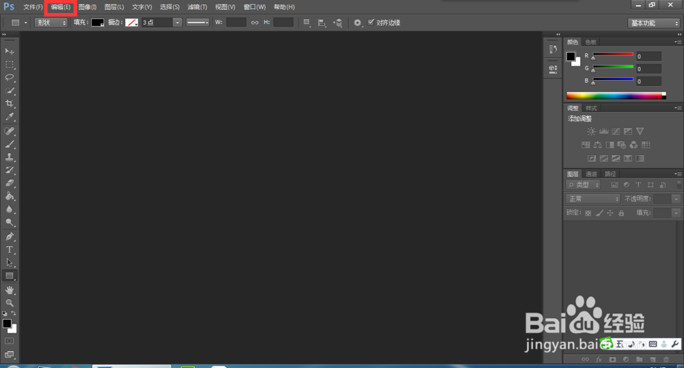This screenshot has width=684, height=368.
Task: Select the Quick Selection tool
Action: click(x=9, y=91)
